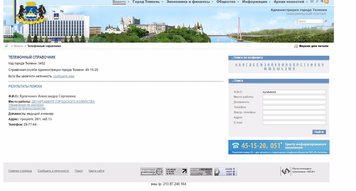Viewport: 356px width, 191px height.
Task: Click the Найти search button
Action: 319,132
